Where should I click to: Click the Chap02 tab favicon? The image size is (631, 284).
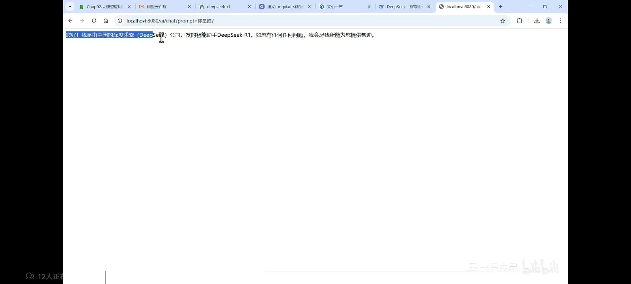click(82, 7)
